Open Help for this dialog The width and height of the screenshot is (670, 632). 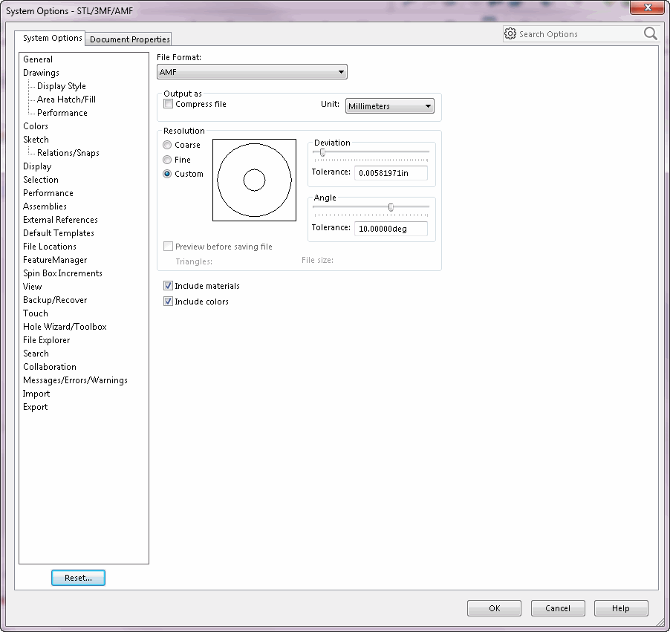(621, 608)
